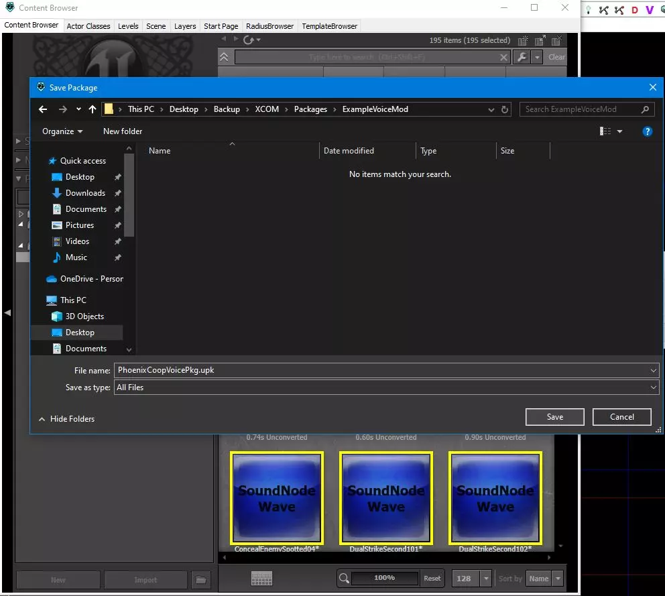Expand the Save as type dropdown
Image resolution: width=665 pixels, height=596 pixels.
[654, 388]
